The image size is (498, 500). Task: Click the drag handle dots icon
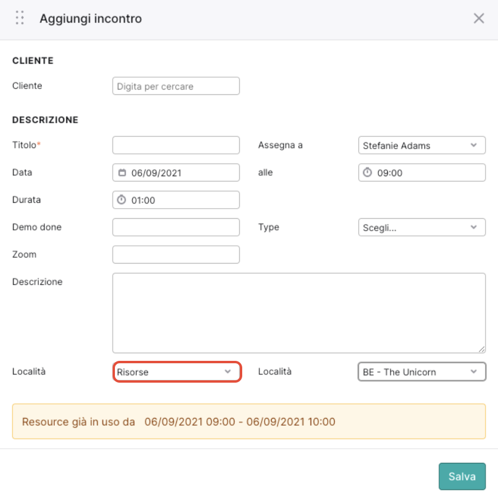[20, 18]
